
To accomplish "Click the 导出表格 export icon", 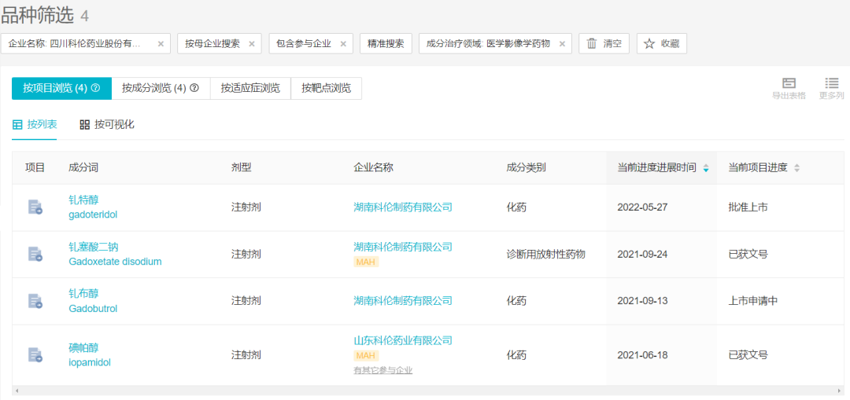I will click(x=789, y=88).
